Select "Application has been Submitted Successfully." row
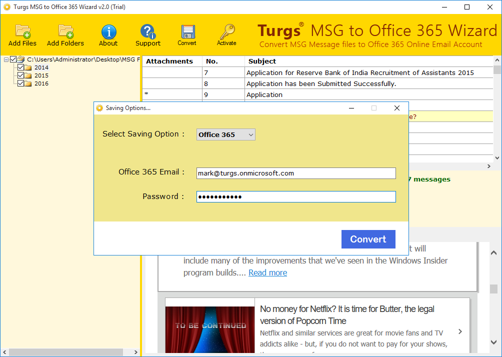 [317, 84]
